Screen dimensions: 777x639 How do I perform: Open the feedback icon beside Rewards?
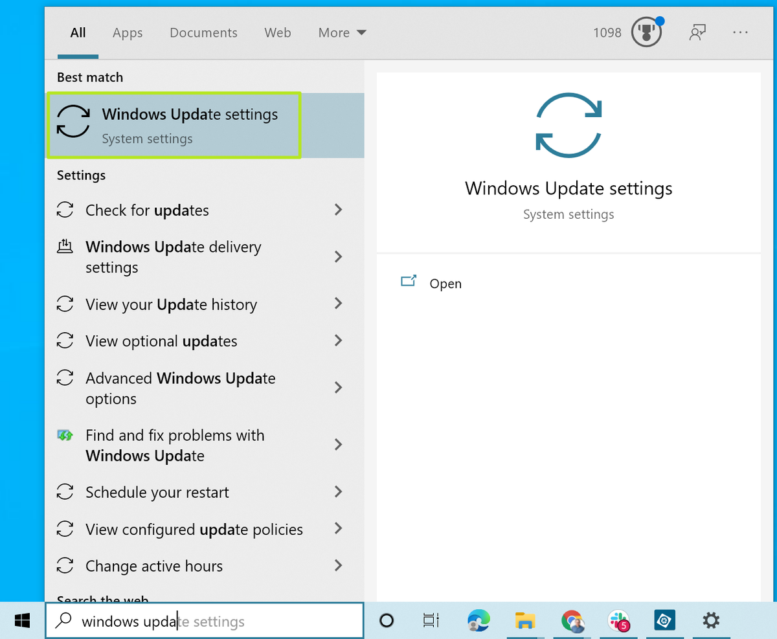[x=697, y=32]
